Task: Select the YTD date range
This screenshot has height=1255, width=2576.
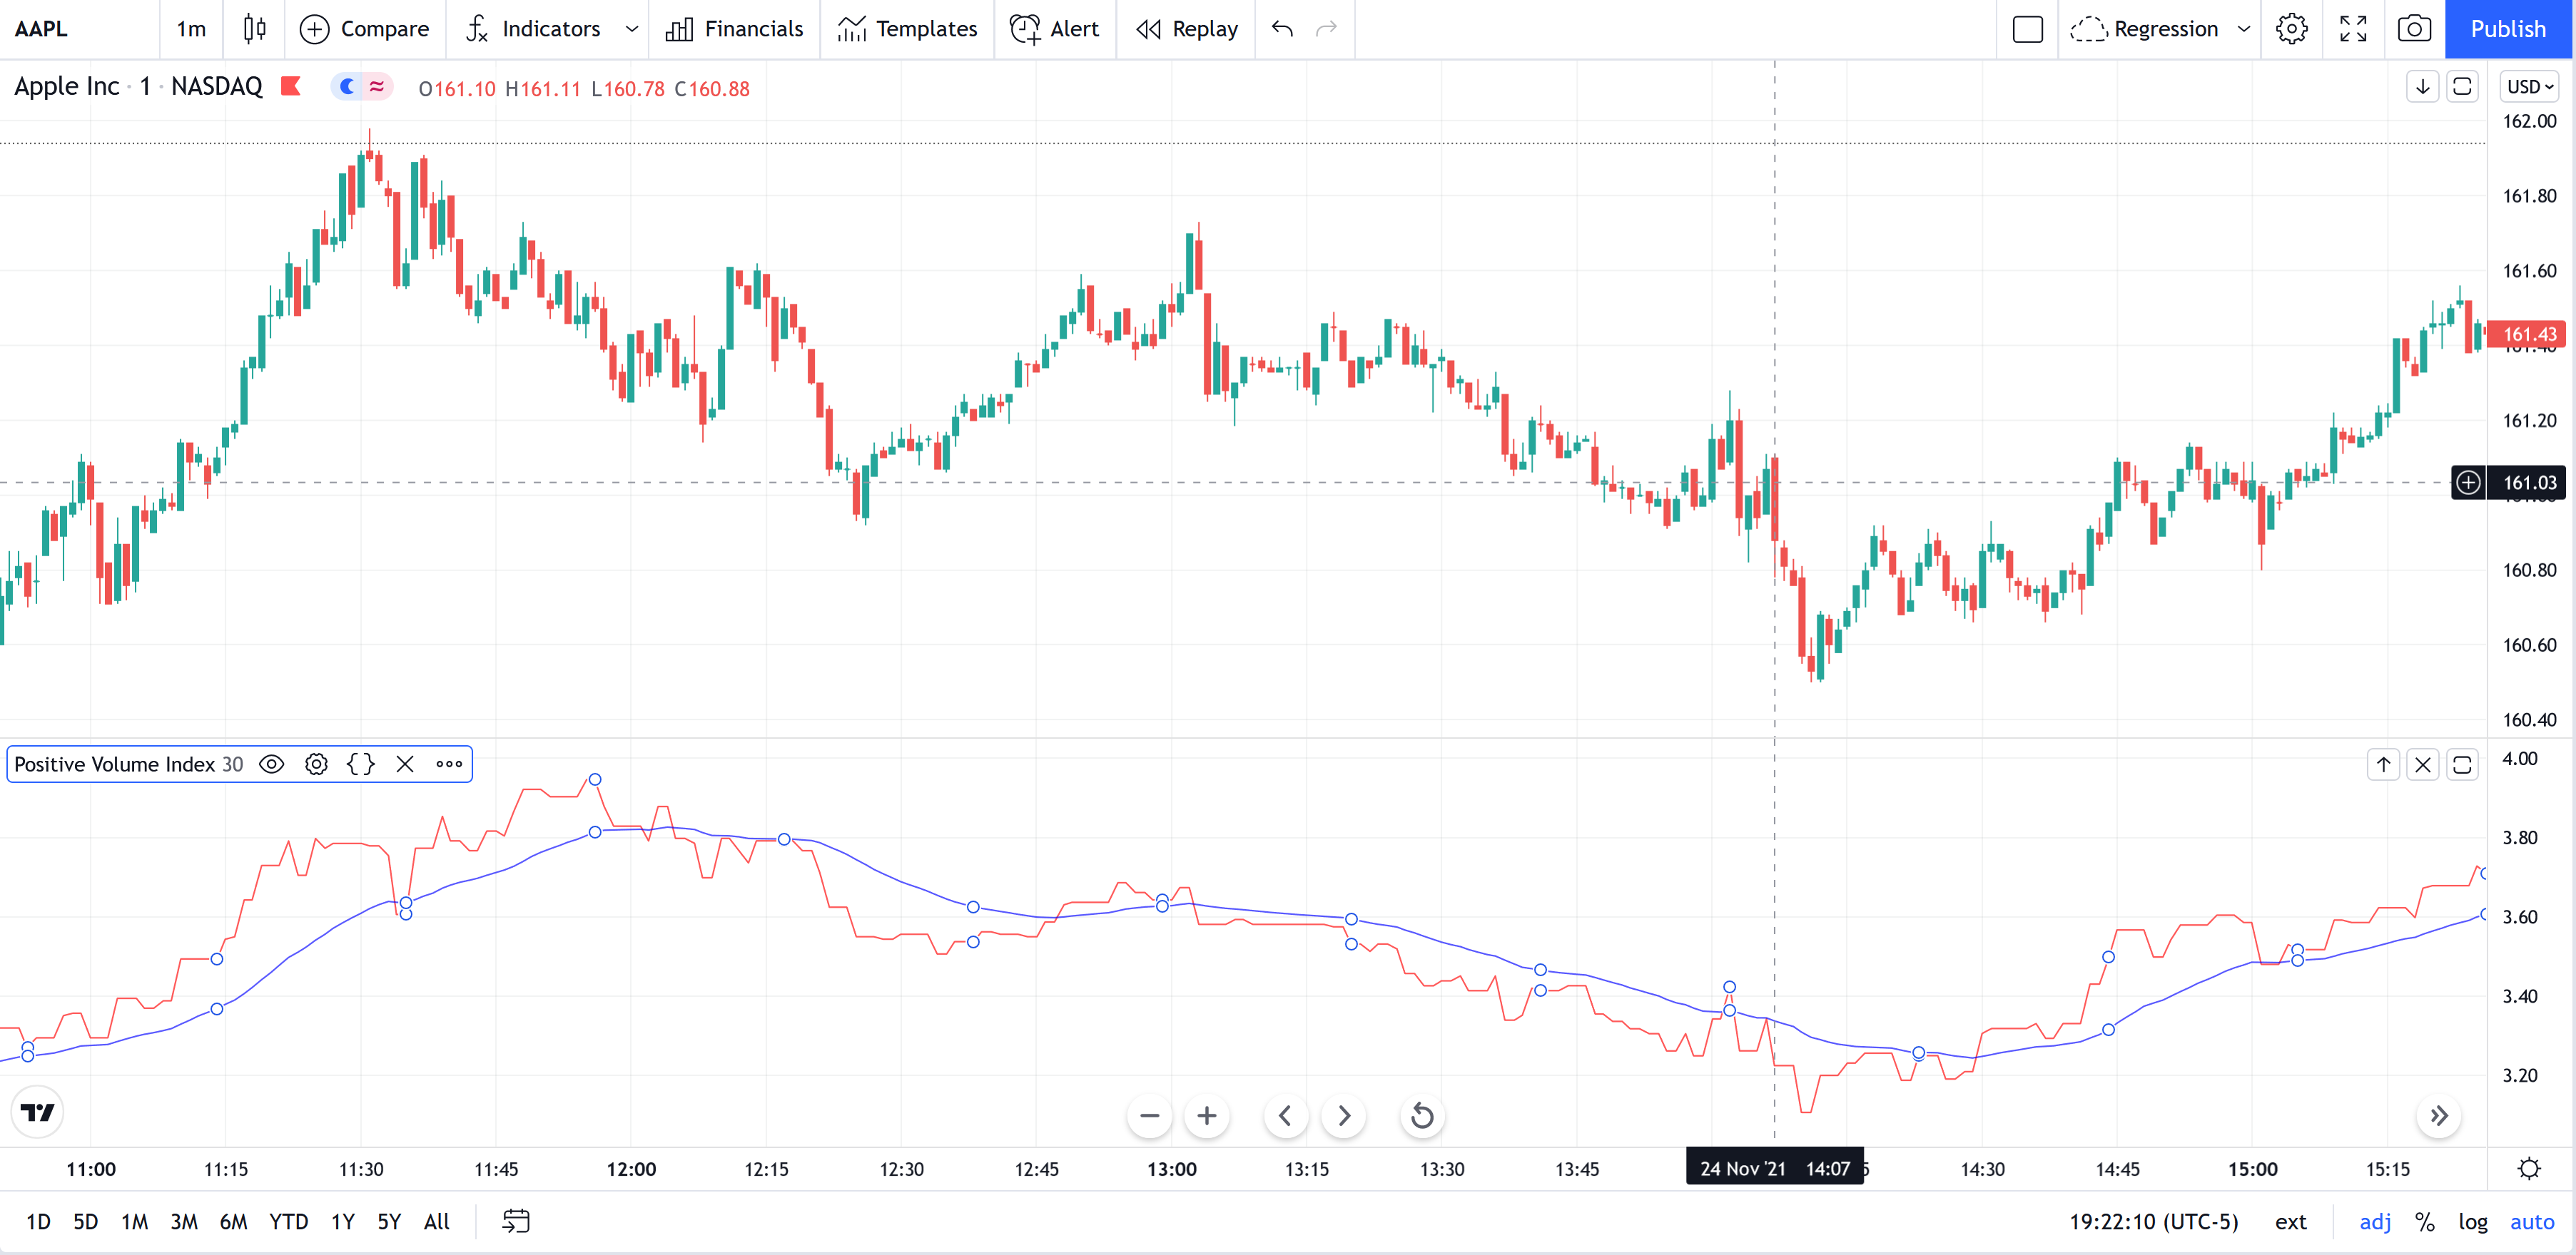Action: coord(289,1221)
